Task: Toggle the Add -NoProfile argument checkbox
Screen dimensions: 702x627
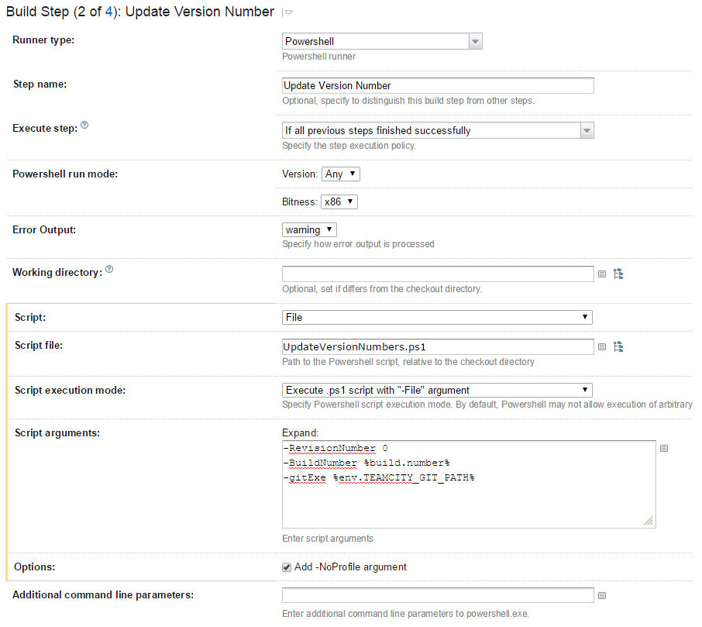Action: [287, 567]
